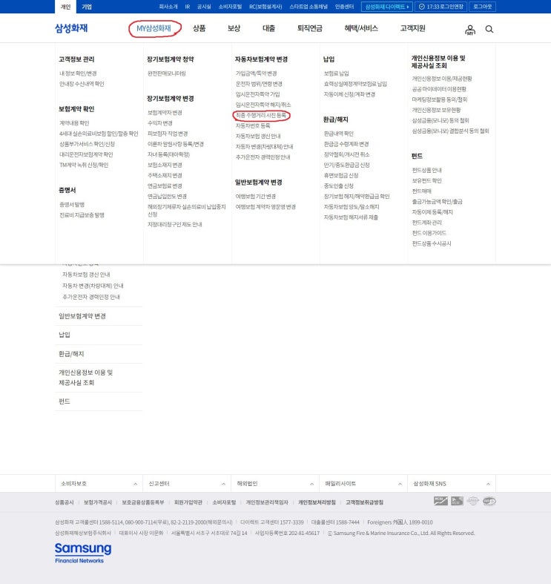The image size is (551, 584).
Task: Open the 대출 main menu
Action: point(268,28)
